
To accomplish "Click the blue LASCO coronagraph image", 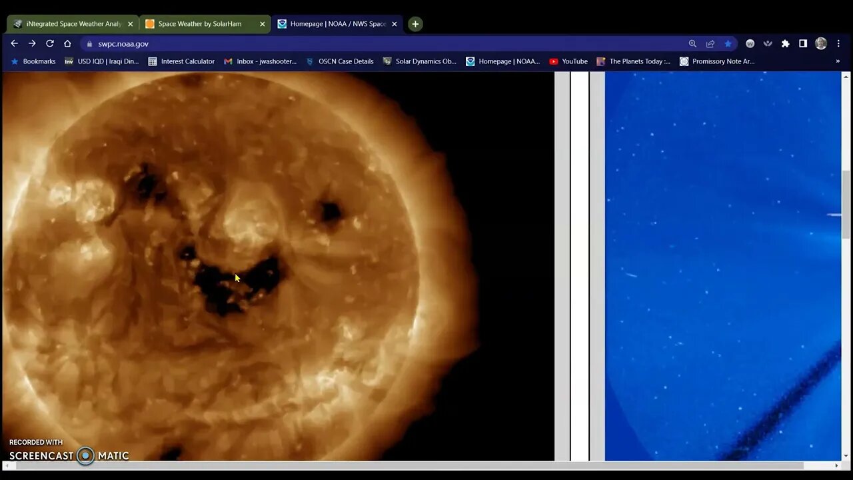I will click(723, 266).
